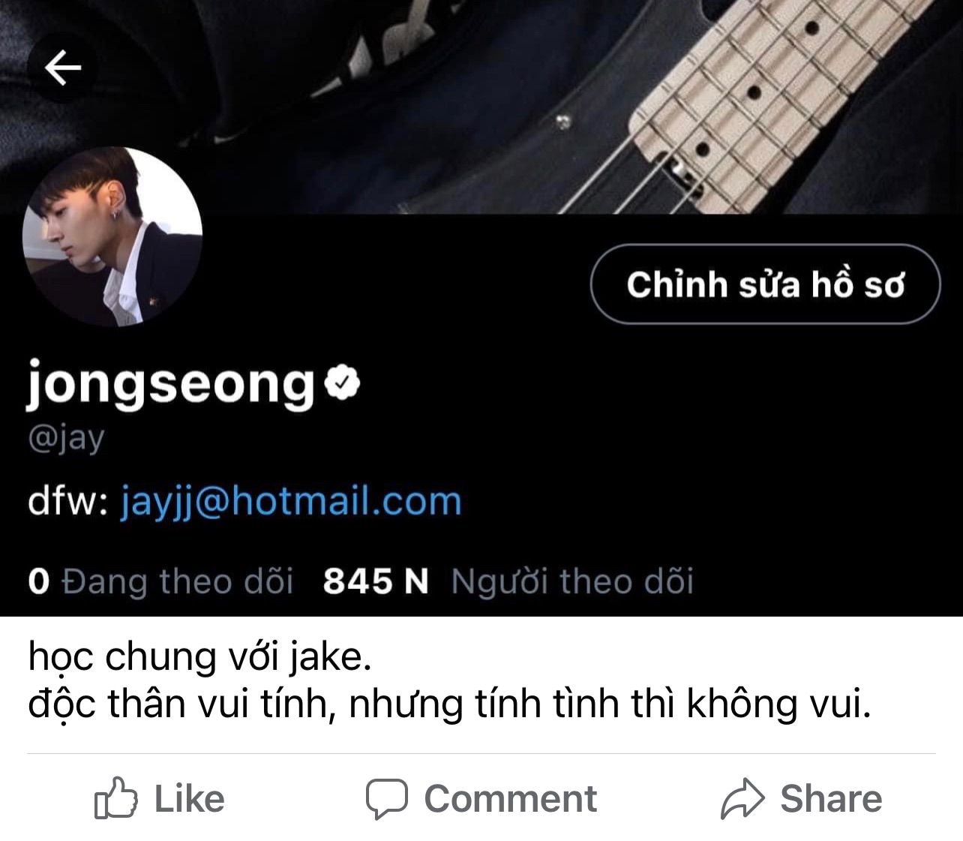Viewport: 963px width, 841px height.
Task: Select the @jay username handle
Action: (x=66, y=440)
